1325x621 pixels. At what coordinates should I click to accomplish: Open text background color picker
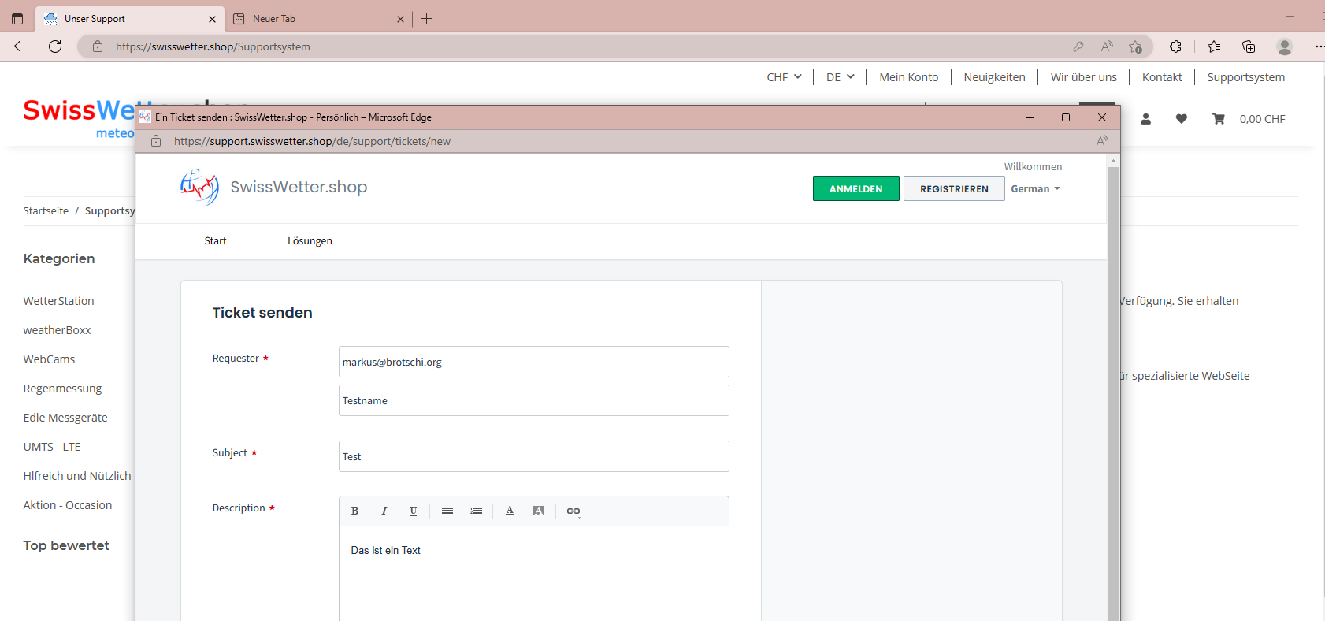tap(539, 511)
